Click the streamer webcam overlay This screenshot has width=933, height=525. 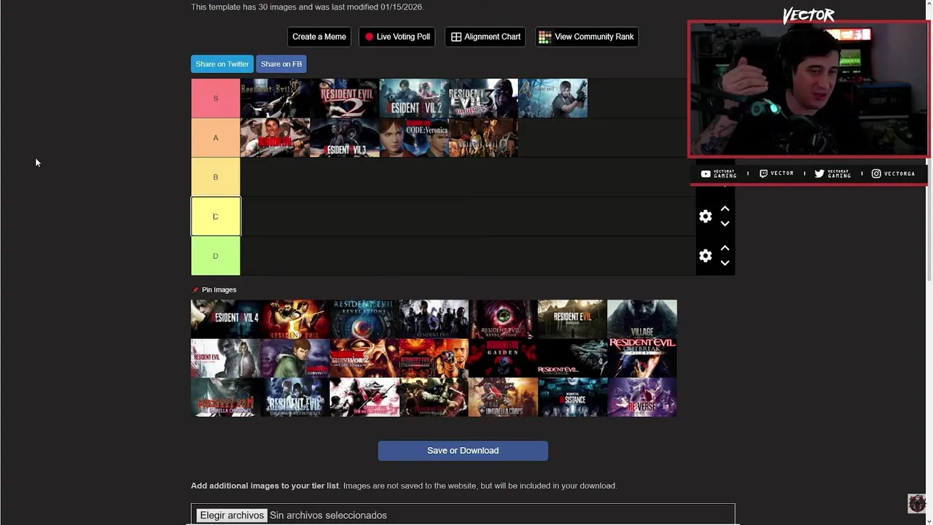808,89
